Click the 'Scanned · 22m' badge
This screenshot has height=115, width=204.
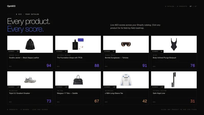158,87
